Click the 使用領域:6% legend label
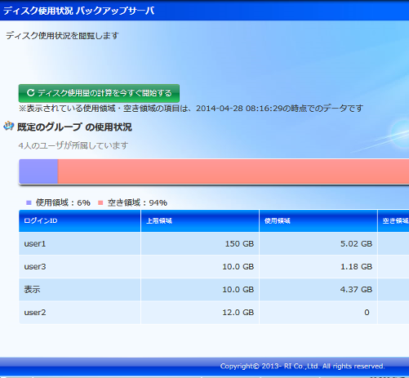This screenshot has height=378, width=409. 63,202
